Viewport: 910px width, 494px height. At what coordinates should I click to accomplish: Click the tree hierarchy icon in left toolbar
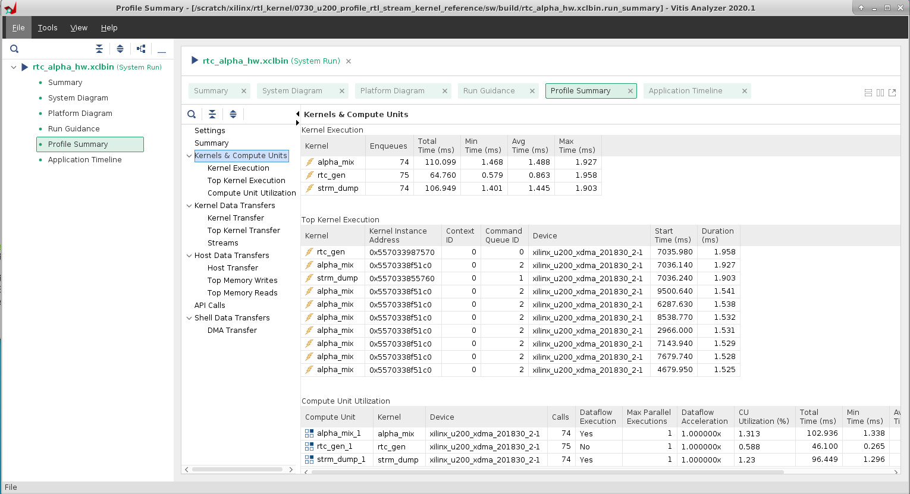click(x=141, y=49)
